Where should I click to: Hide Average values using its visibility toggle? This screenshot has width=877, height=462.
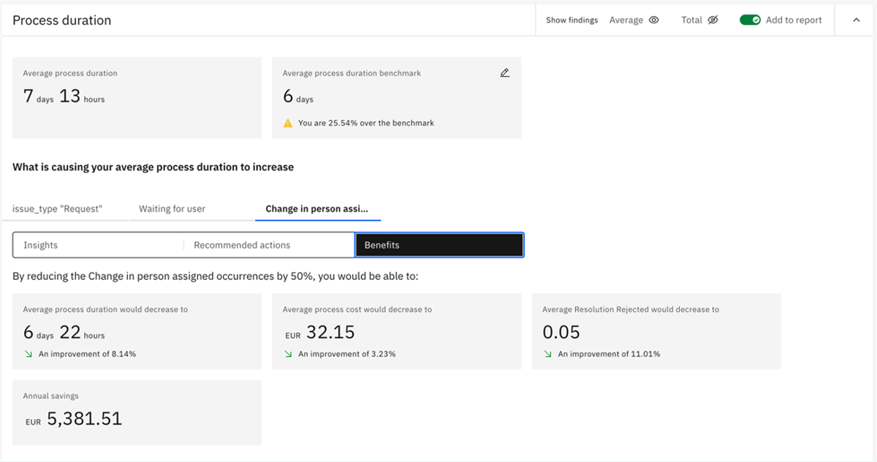point(653,20)
